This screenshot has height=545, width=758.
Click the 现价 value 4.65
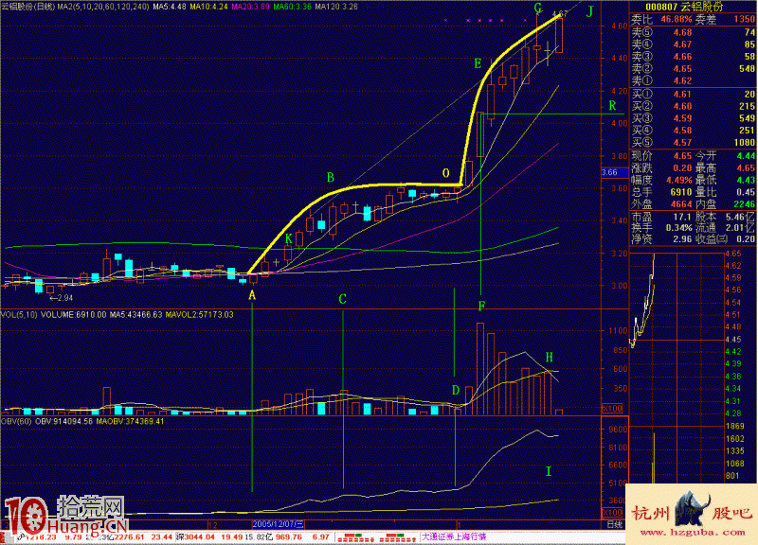(x=682, y=156)
